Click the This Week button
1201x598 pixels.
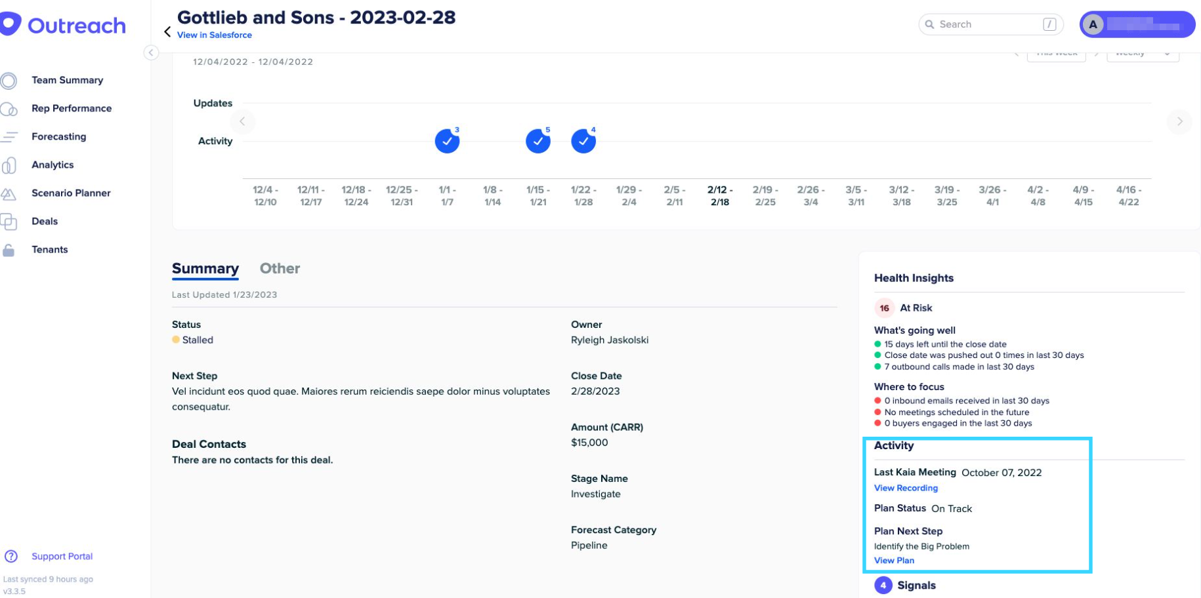pyautogui.click(x=1056, y=55)
